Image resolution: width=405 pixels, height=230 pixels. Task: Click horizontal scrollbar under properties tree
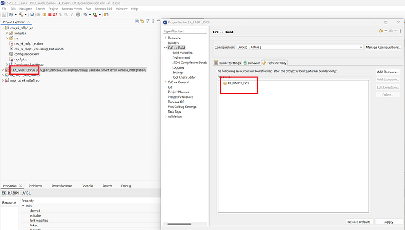click(179, 224)
